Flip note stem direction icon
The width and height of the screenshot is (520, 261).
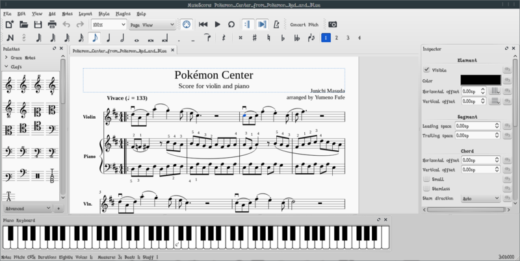311,38
